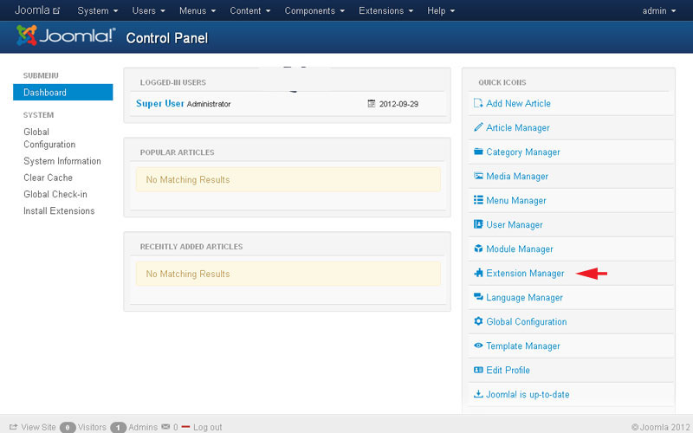Viewport: 693px width, 433px height.
Task: Select Global Check-in in sidebar
Action: (55, 194)
